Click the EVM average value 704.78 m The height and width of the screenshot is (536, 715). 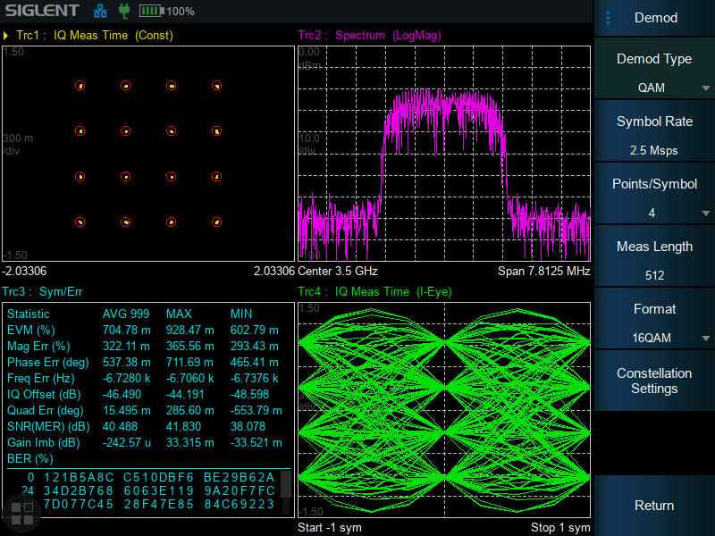126,330
